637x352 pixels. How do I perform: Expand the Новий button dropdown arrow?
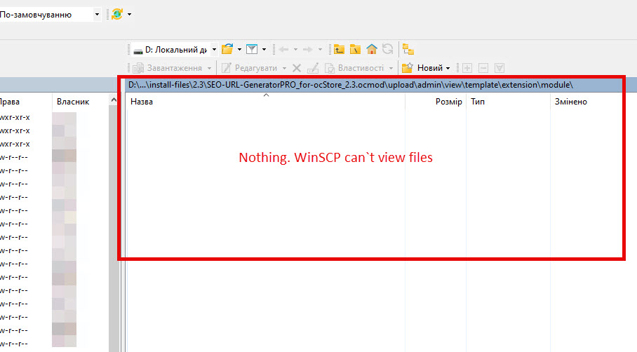pos(448,68)
